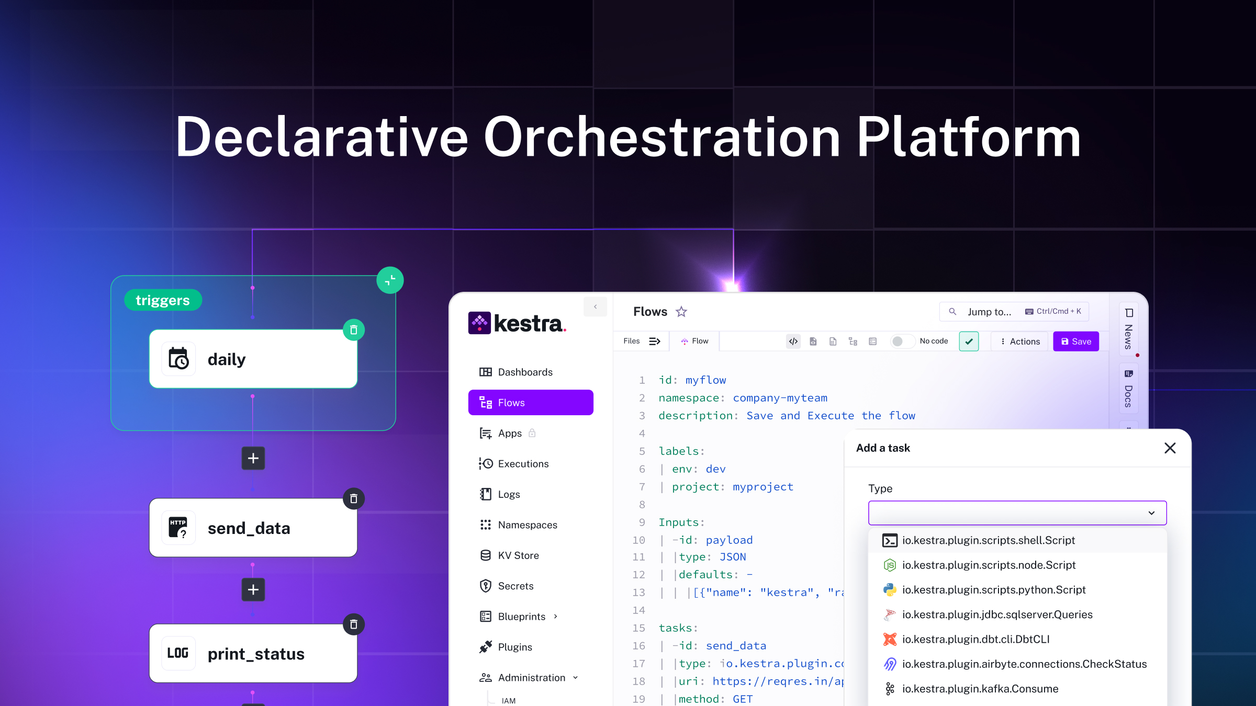Image resolution: width=1256 pixels, height=706 pixels.
Task: Expand the Blueprints submenu chevron
Action: coord(556,617)
